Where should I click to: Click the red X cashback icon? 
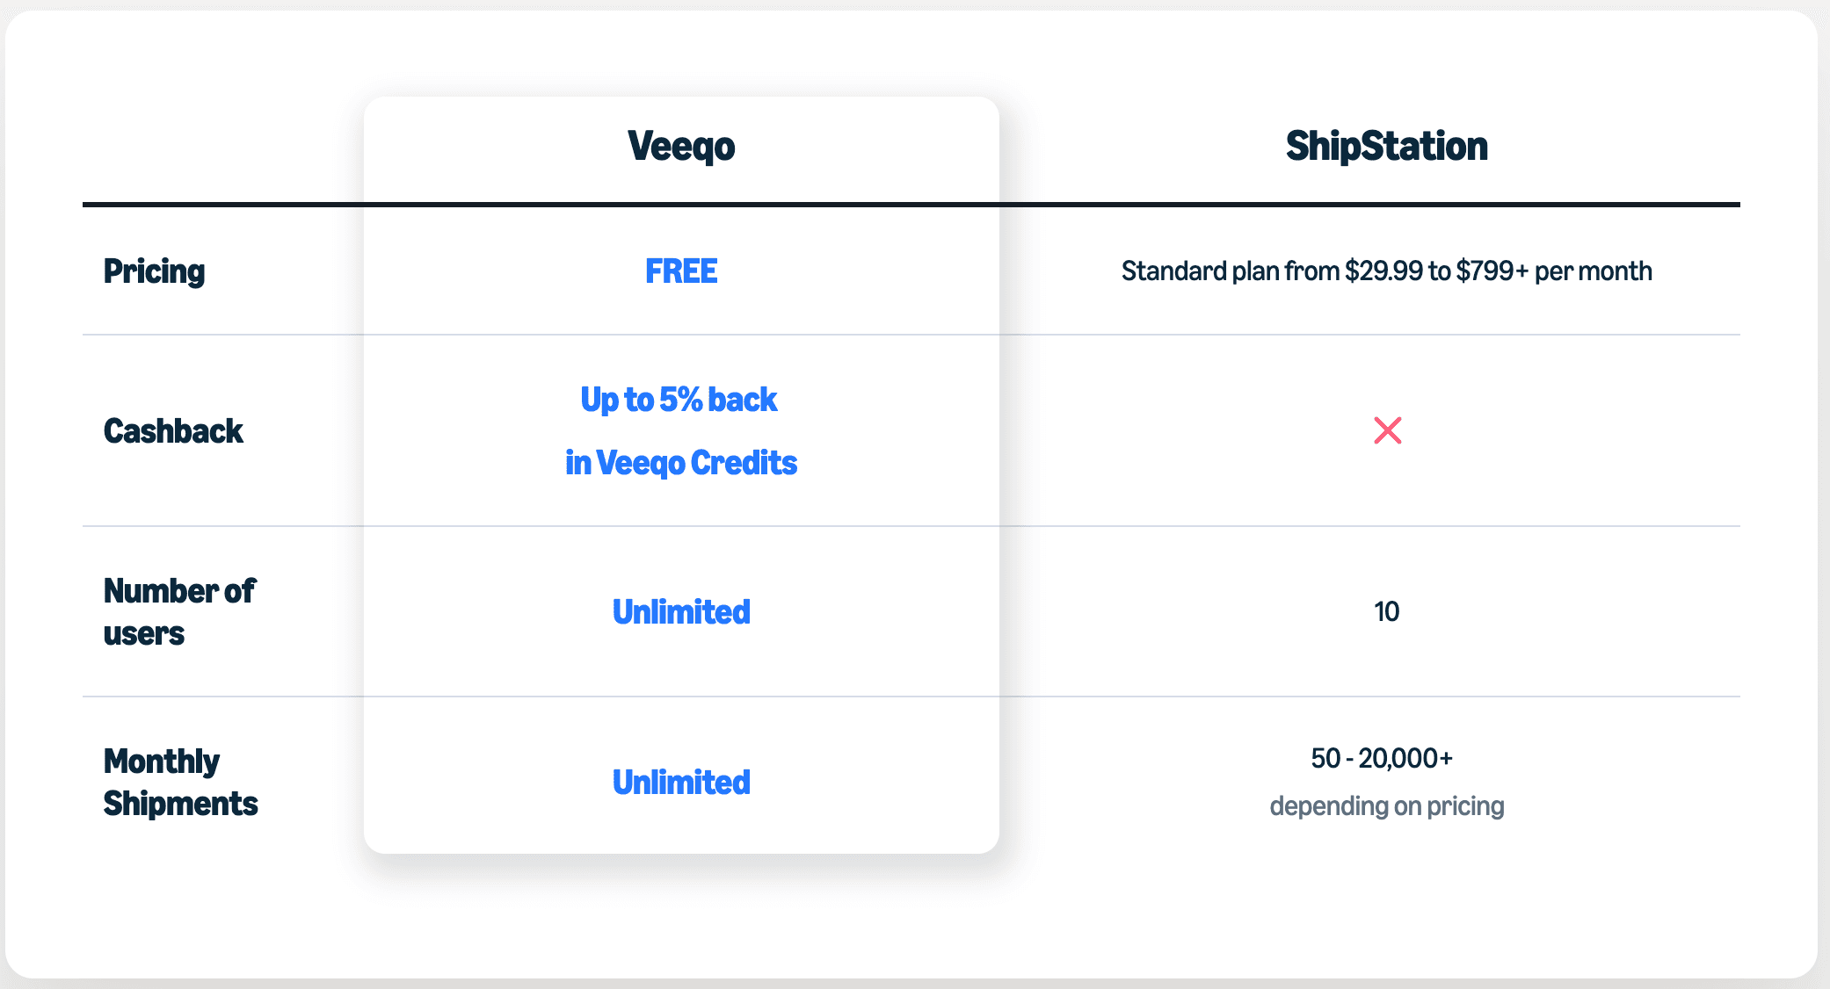click(x=1387, y=430)
